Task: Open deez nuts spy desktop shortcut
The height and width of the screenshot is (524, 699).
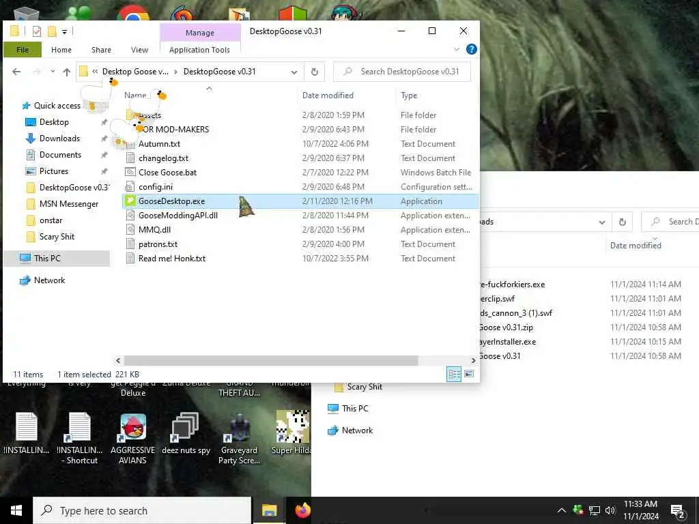Action: (186, 433)
